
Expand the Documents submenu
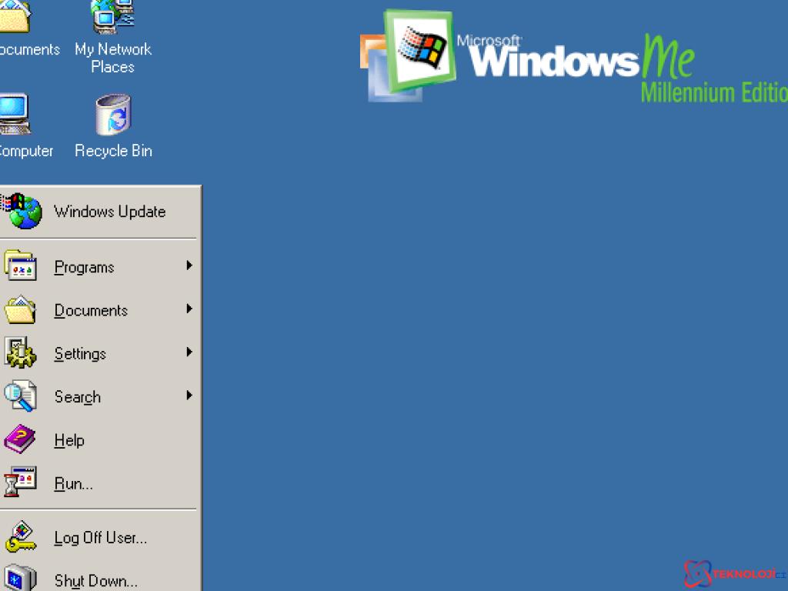pos(189,309)
